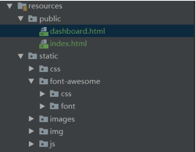
Task: Expand the img folder arrow
Action: point(31,131)
